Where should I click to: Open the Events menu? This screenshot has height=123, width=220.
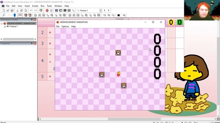coord(35,6)
